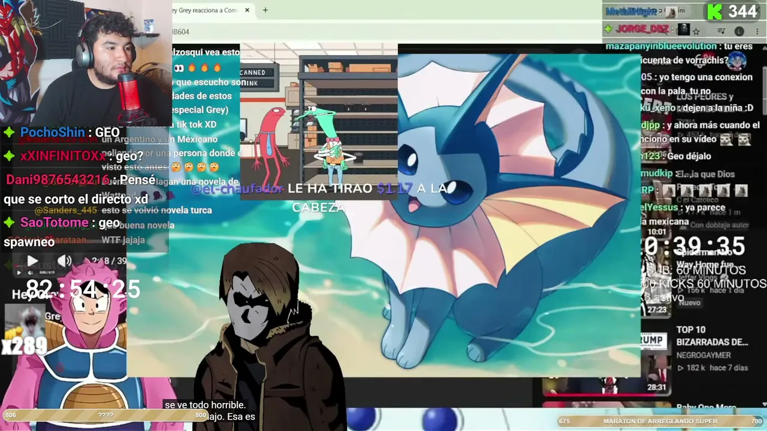The height and width of the screenshot is (431, 767).
Task: Click the green badge beside xXINFINITOXx
Action: point(9,156)
